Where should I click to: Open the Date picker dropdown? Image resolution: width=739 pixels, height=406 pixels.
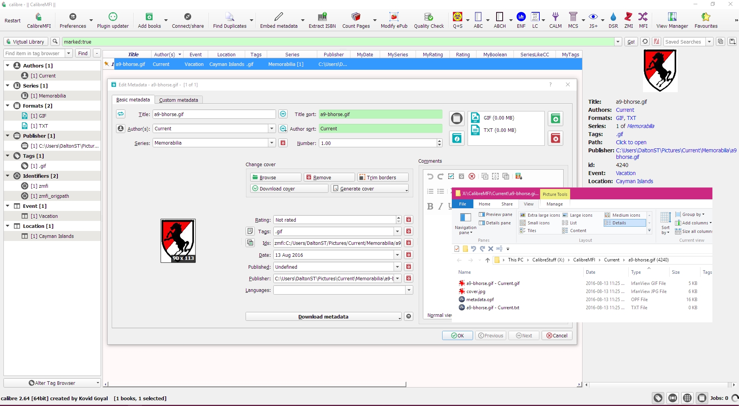click(x=397, y=255)
